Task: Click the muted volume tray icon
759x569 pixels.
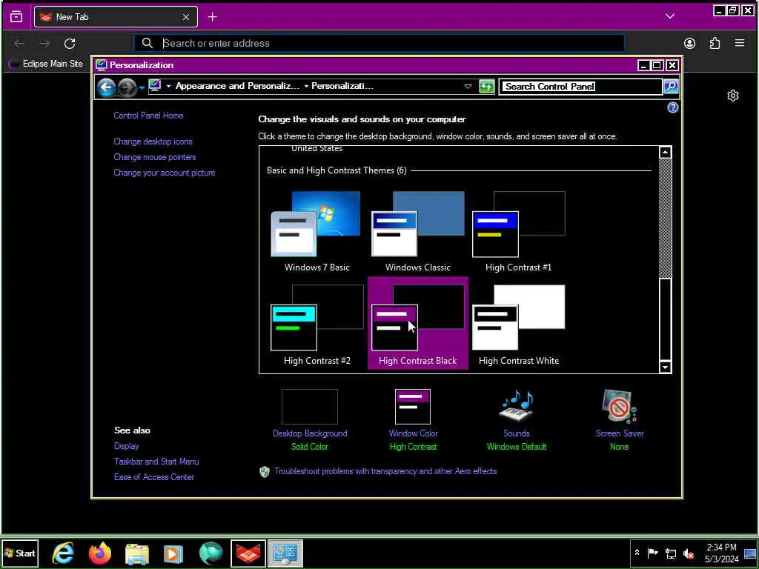Action: 689,553
